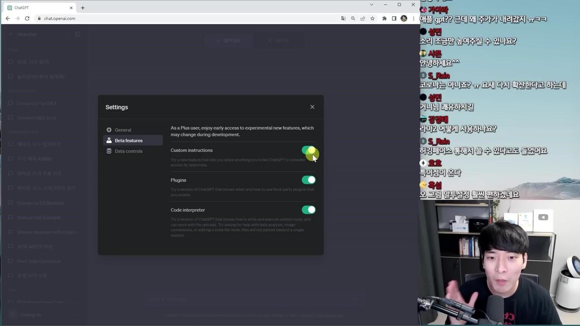Viewport: 580px width, 326px height.
Task: Open the 주가 예측 ARIMA chat
Action: click(43, 159)
